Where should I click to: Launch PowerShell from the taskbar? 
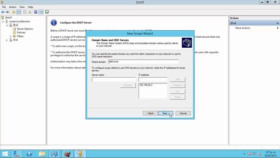(29, 154)
